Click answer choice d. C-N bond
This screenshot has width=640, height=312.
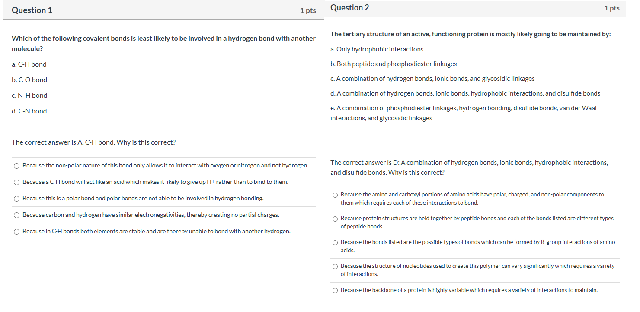[29, 111]
